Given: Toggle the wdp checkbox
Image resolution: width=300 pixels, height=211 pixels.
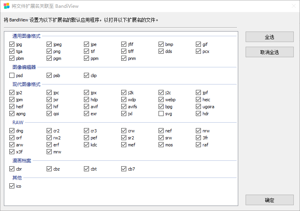Looking at the screenshot, I should tap(124, 100).
